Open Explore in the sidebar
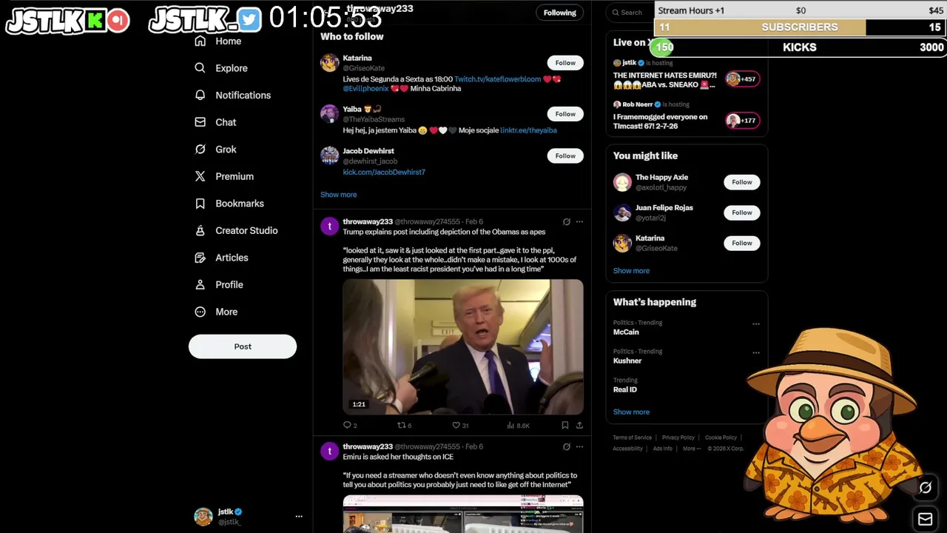947x533 pixels. 221,68
